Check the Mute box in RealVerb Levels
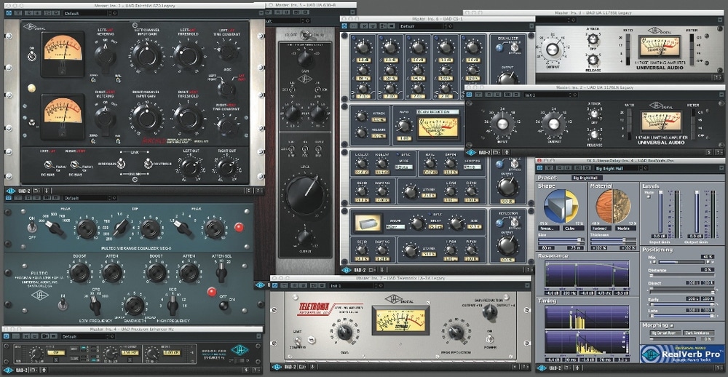The width and height of the screenshot is (728, 377). click(649, 197)
